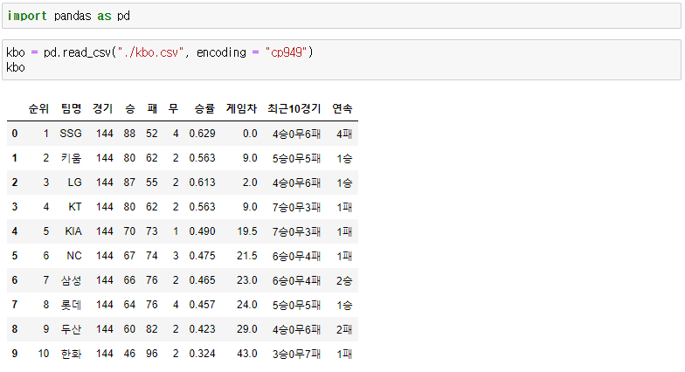The image size is (685, 372).
Task: Click the row index 0 label
Action: coord(15,133)
